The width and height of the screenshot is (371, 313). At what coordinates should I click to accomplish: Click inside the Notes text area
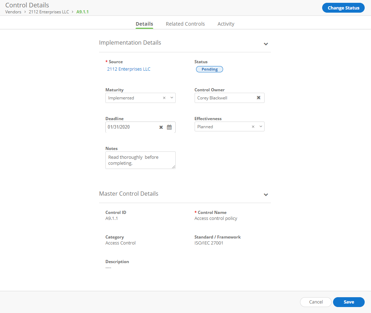(140, 160)
